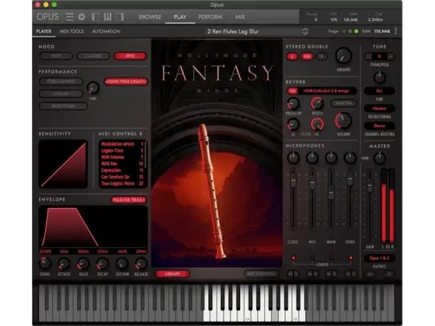The image size is (435, 326).
Task: Click the envelope Decay knob
Action: pyautogui.click(x=102, y=264)
